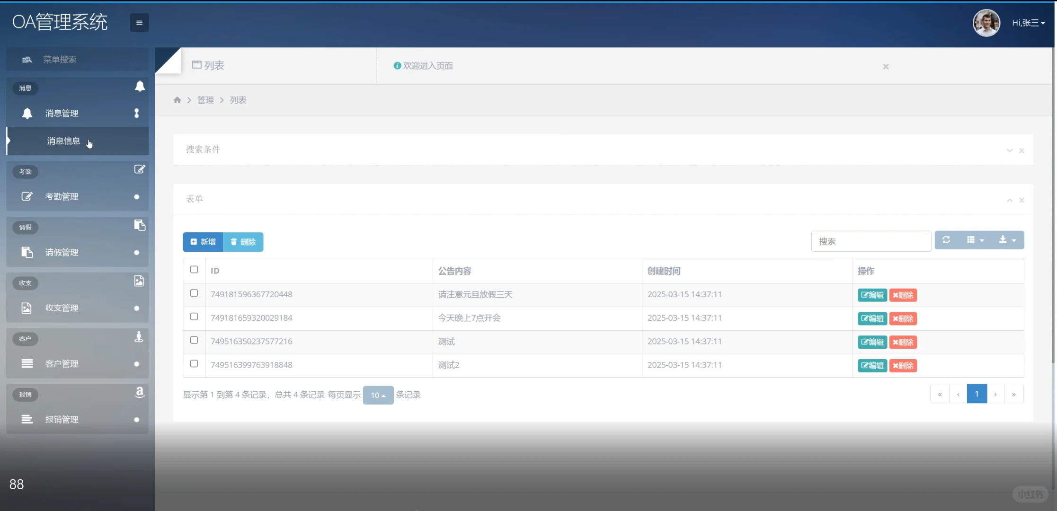The height and width of the screenshot is (511, 1057).
Task: Check the row for 请注意元旦放假三天
Action: 194,293
